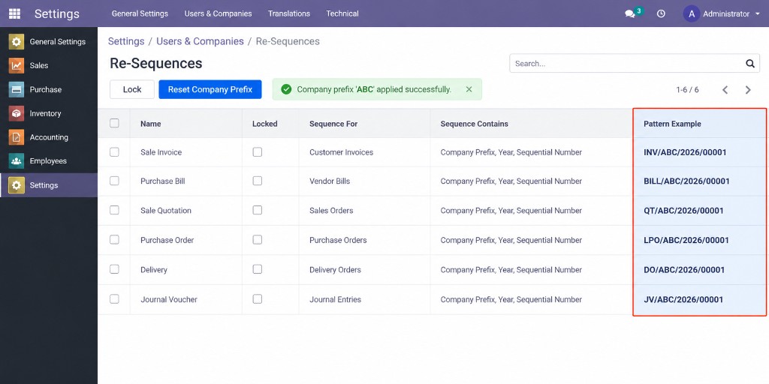Open the conversations chat bubble icon
The width and height of the screenshot is (769, 384).
[x=630, y=14]
